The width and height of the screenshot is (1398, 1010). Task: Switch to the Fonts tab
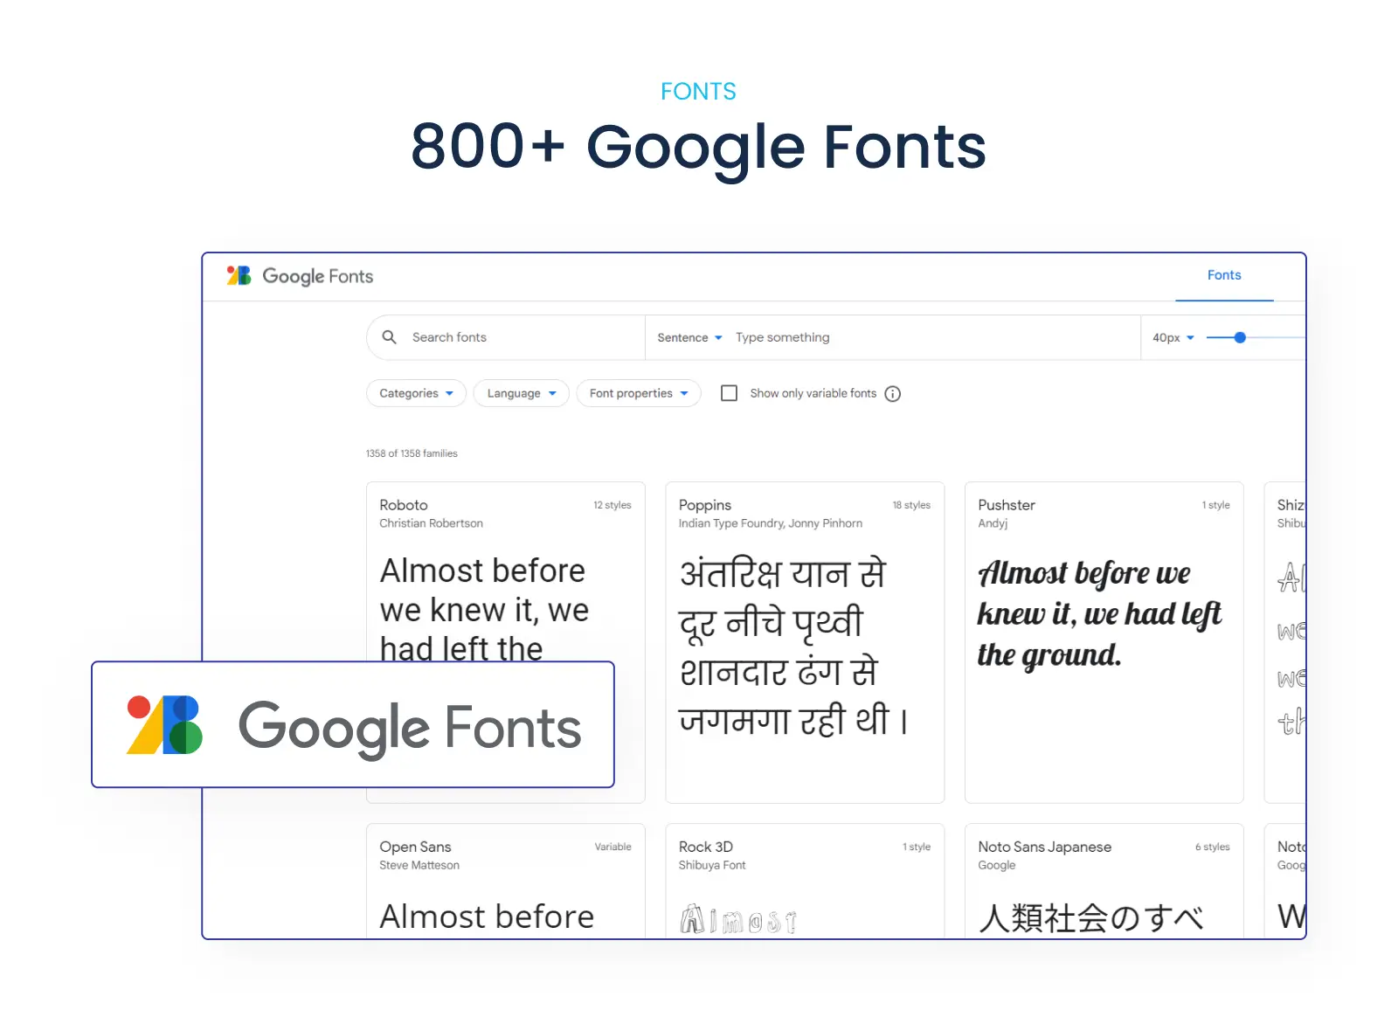click(1224, 275)
